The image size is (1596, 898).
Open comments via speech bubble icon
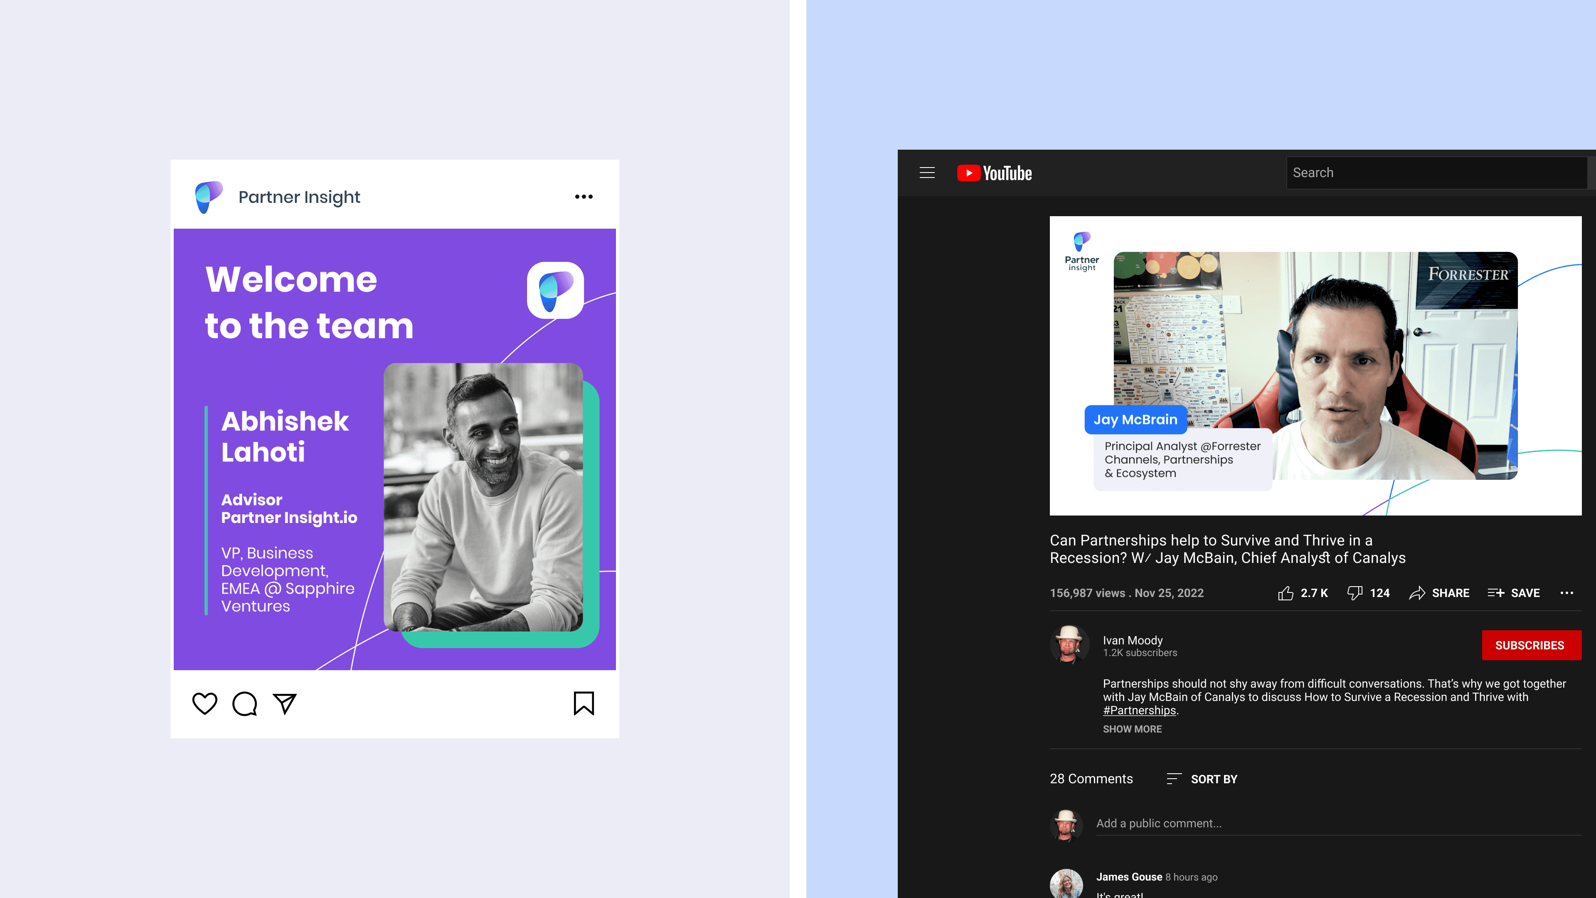245,703
